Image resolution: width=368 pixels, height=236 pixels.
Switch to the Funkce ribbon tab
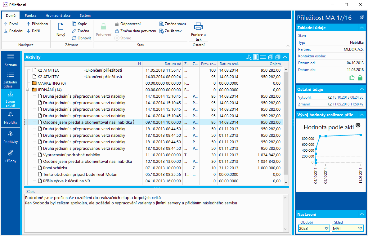(31, 16)
